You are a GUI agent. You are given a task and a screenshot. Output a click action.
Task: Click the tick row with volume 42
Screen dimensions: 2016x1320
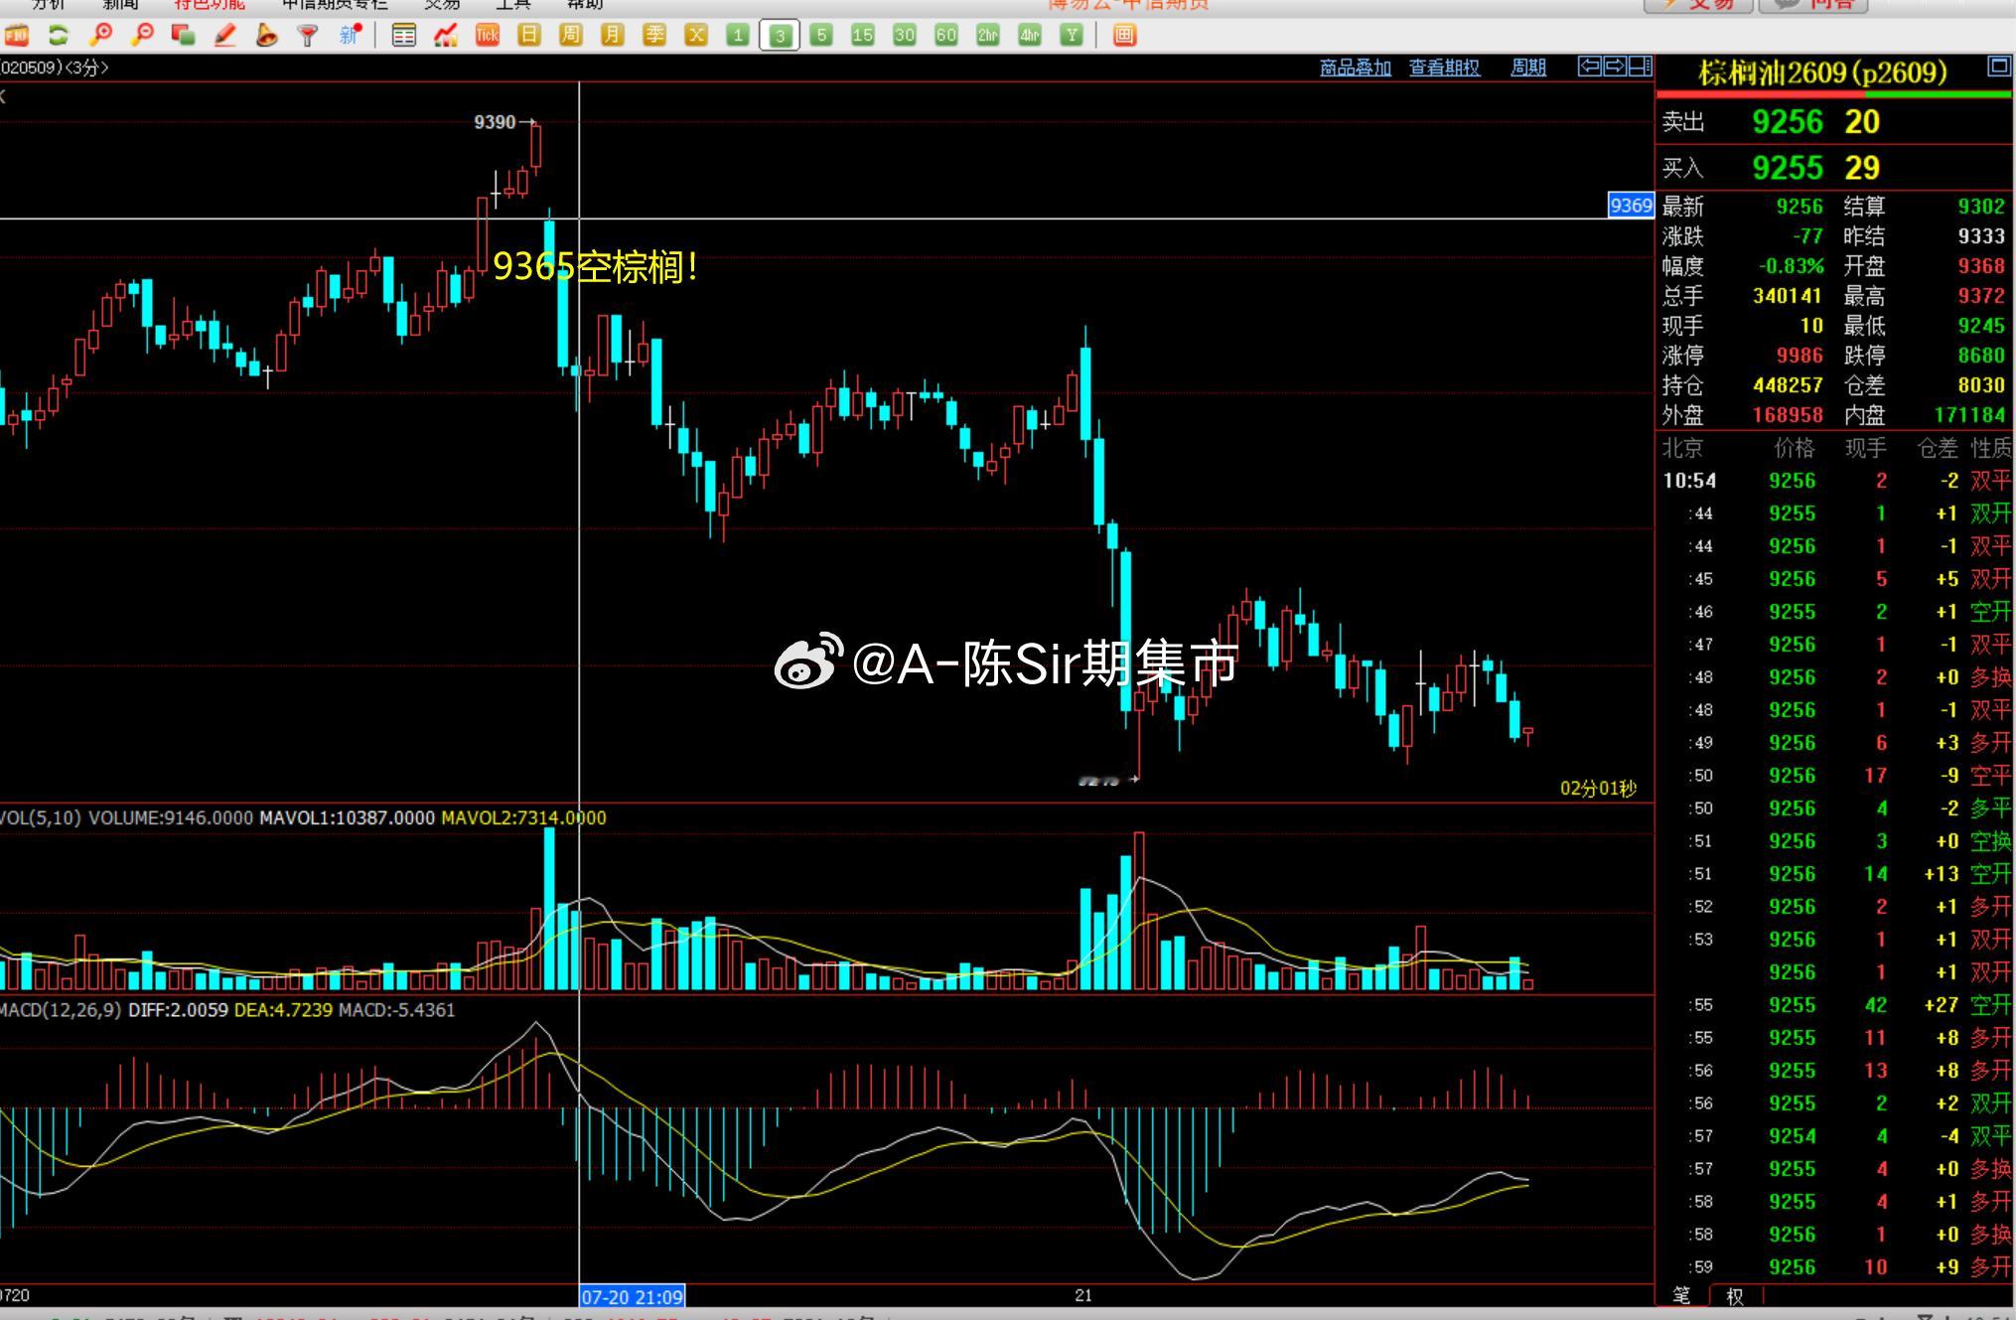[x=1835, y=1005]
